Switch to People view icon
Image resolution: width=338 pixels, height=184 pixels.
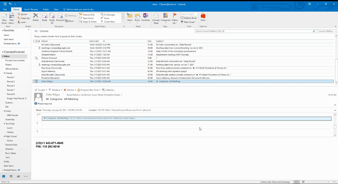pos(18,176)
